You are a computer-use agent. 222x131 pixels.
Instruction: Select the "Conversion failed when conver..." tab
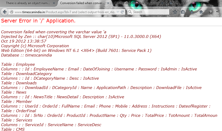coord(82,3)
